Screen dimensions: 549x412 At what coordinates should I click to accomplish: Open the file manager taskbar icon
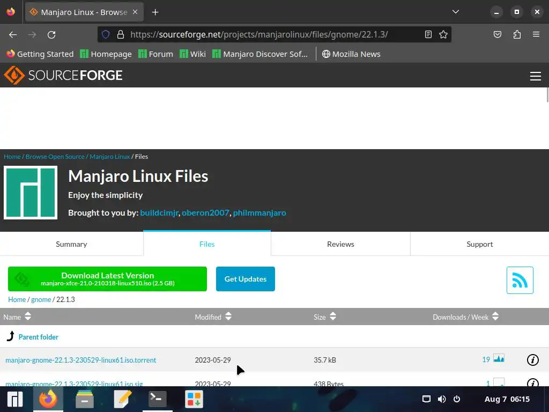[x=85, y=399]
